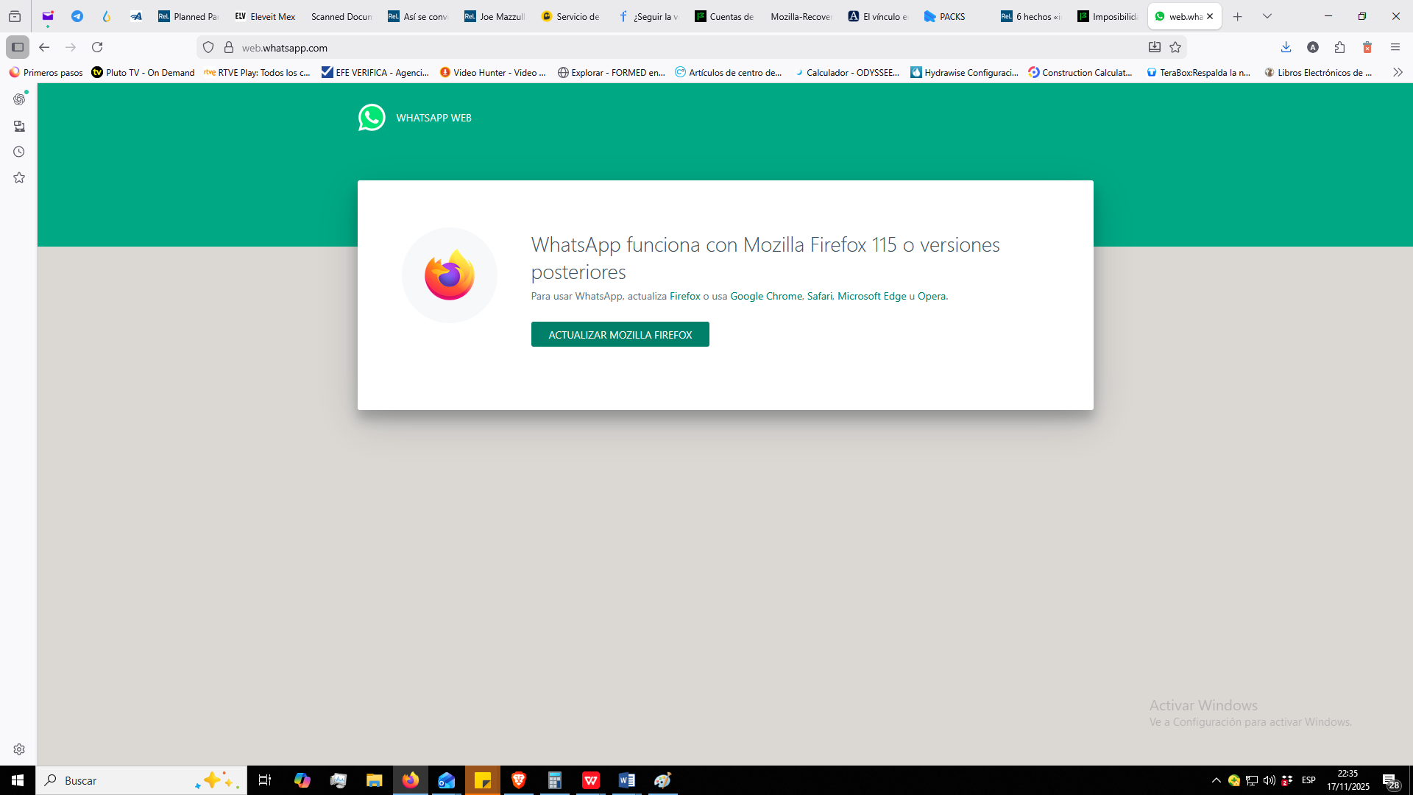Show hidden system tray icons
Image resolution: width=1413 pixels, height=795 pixels.
[1216, 780]
